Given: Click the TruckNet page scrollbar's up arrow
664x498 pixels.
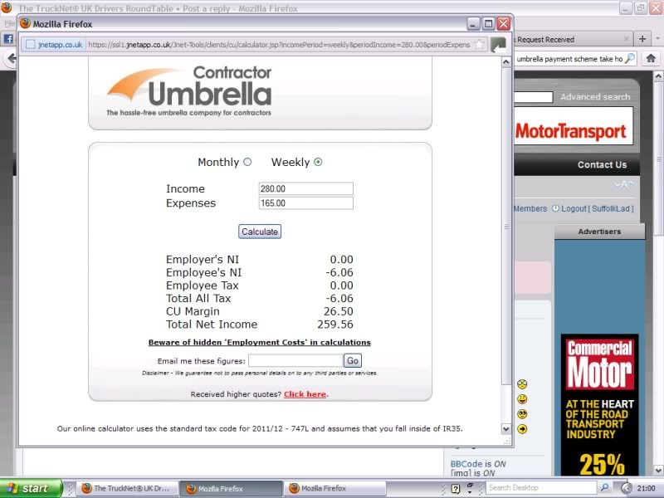Looking at the screenshot, I should [658, 76].
